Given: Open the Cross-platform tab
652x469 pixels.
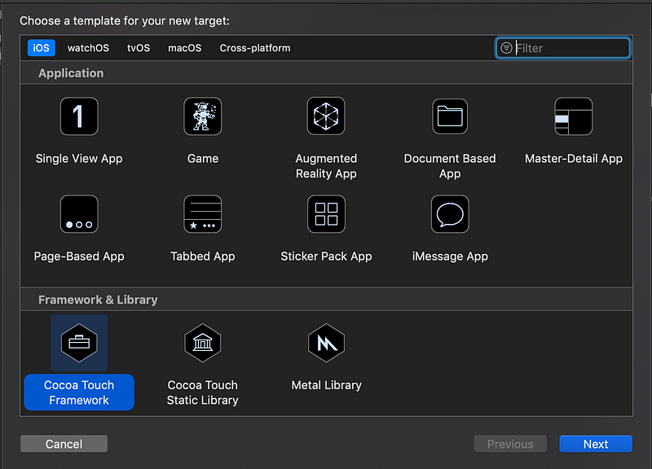Looking at the screenshot, I should click(255, 48).
